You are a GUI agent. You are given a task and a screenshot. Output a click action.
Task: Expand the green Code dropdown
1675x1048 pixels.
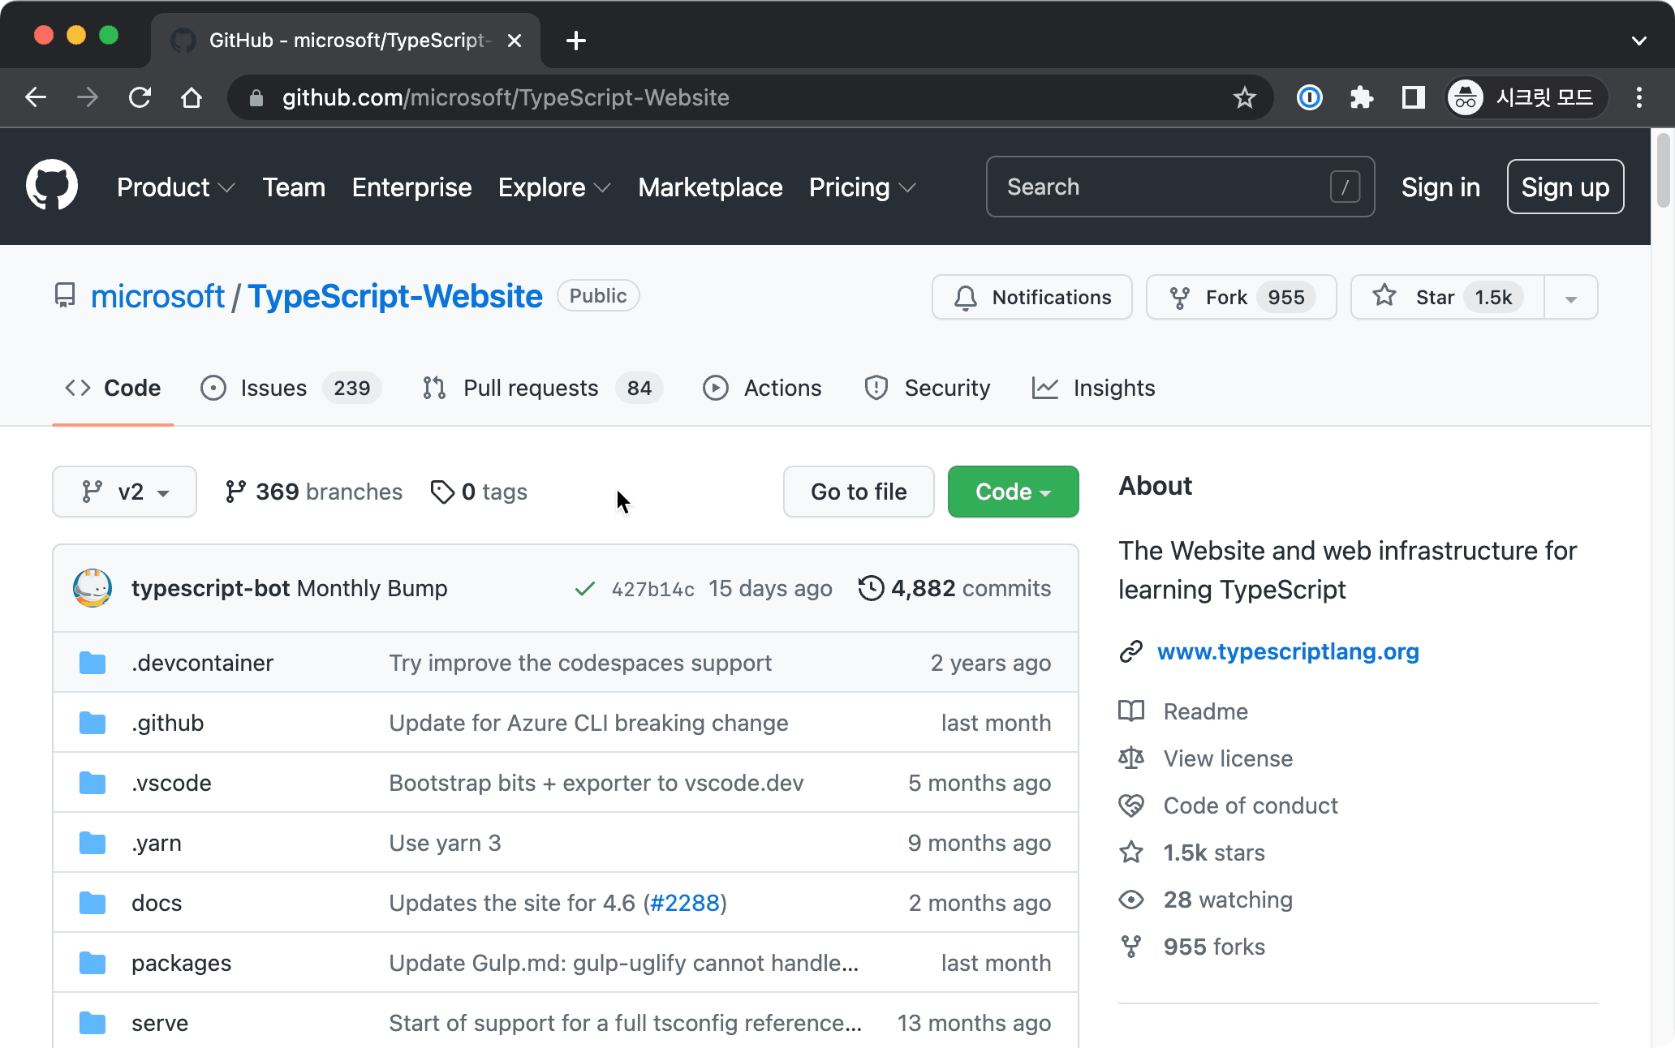pos(1013,492)
